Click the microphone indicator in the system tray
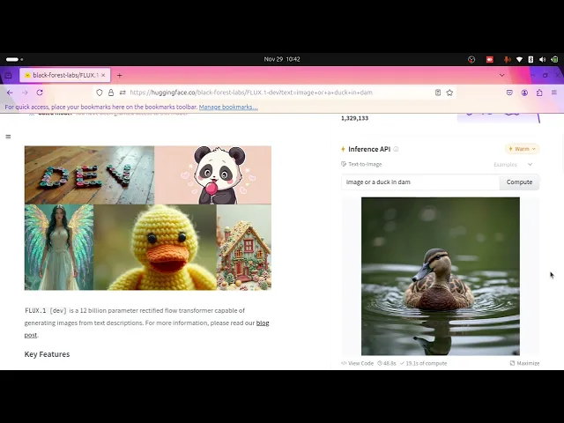 507,59
